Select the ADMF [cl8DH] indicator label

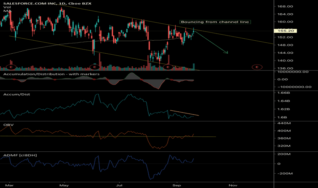coord(20,155)
